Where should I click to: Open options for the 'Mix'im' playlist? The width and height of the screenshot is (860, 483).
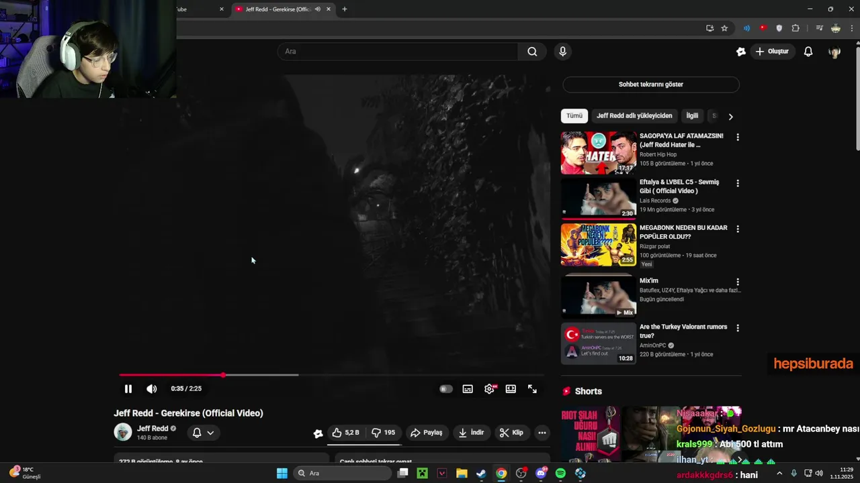(738, 282)
